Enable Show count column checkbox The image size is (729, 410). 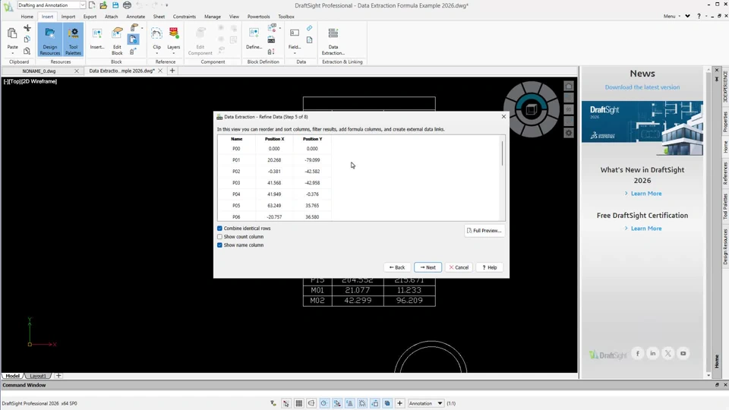pos(220,237)
